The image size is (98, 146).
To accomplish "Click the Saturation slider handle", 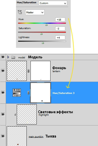I will [x=41, y=34].
